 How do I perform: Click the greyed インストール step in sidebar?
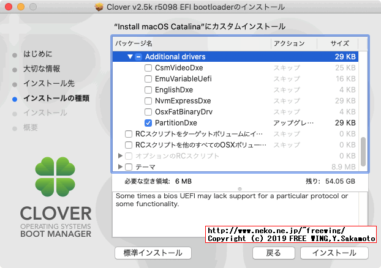pyautogui.click(x=45, y=113)
